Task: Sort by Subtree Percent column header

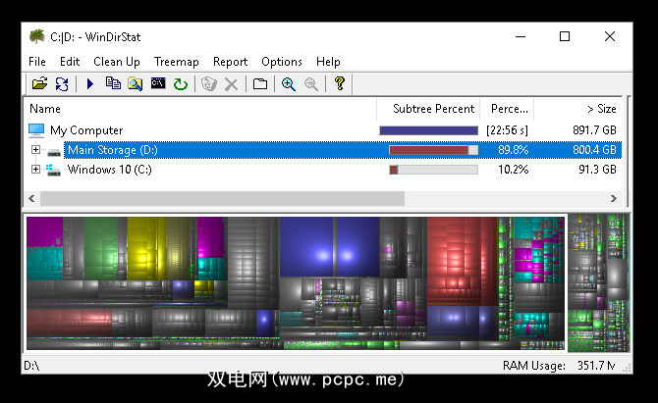Action: pos(428,109)
